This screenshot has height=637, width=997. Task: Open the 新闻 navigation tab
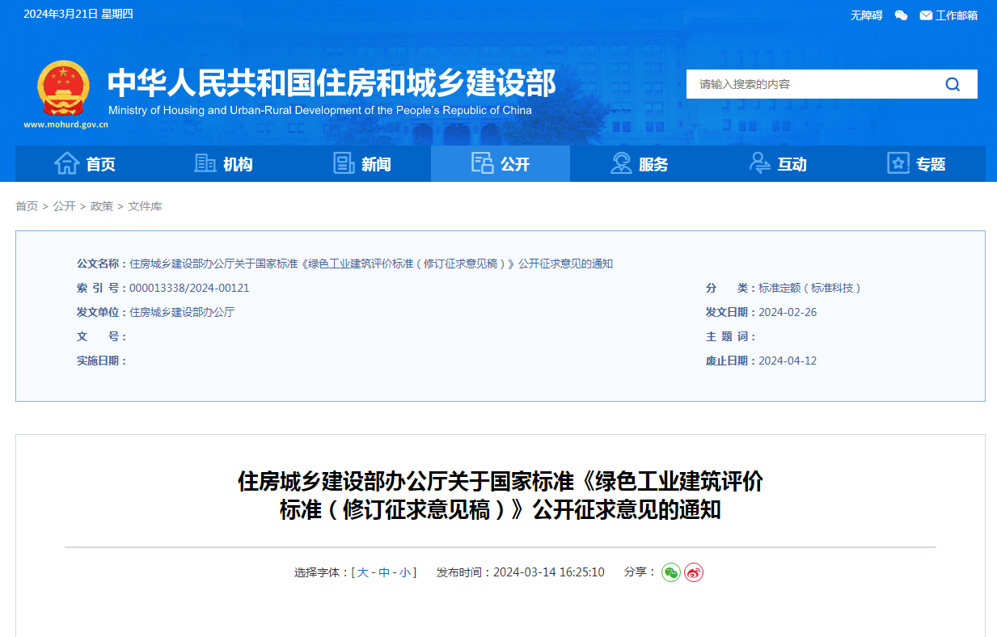(362, 164)
